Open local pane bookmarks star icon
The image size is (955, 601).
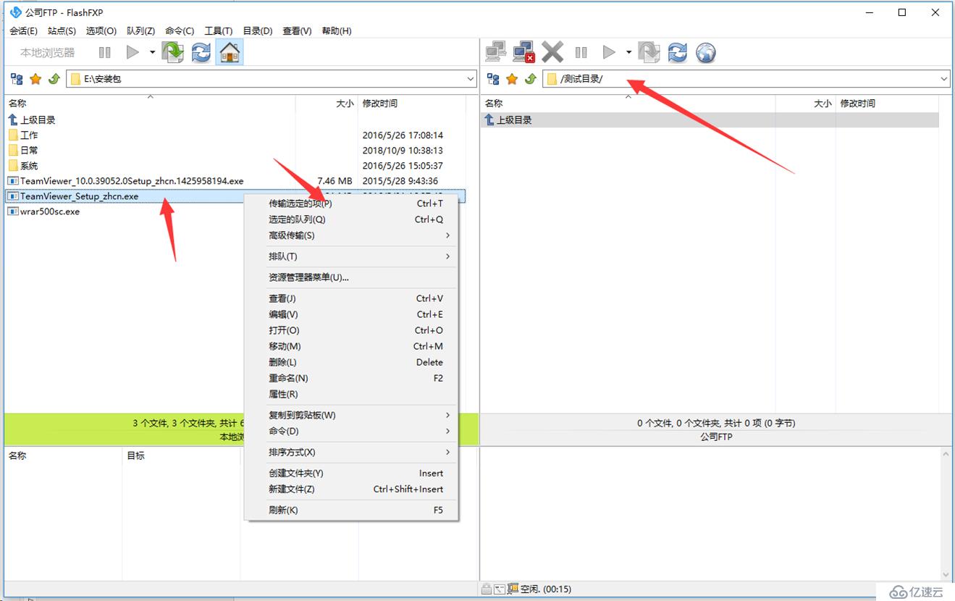pos(35,79)
